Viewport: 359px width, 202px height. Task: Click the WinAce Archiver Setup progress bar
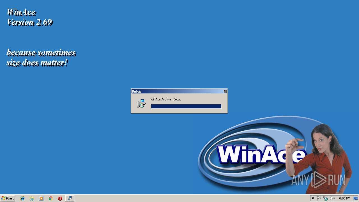pos(186,106)
